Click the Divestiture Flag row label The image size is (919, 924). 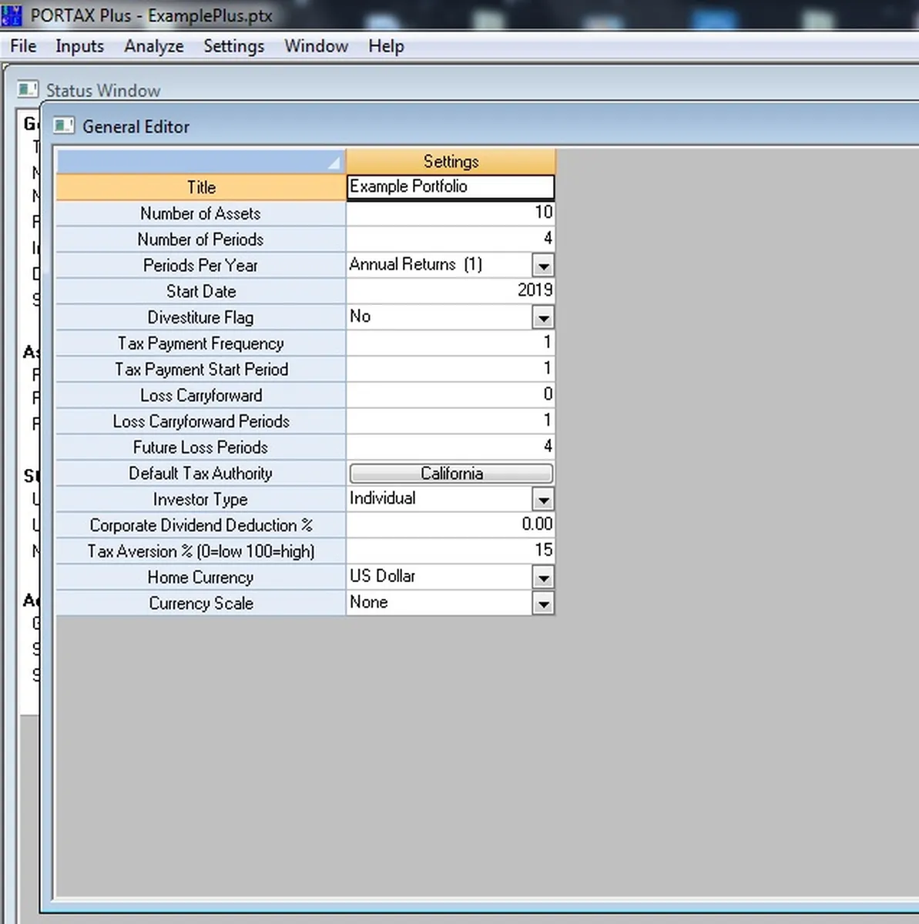point(201,317)
